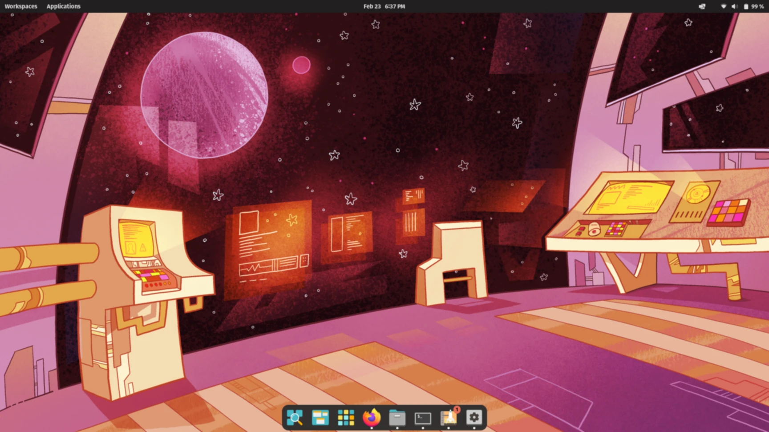Select the Multitasking View icon in the dock
Screen dimensions: 769x432
pyautogui.click(x=295, y=417)
